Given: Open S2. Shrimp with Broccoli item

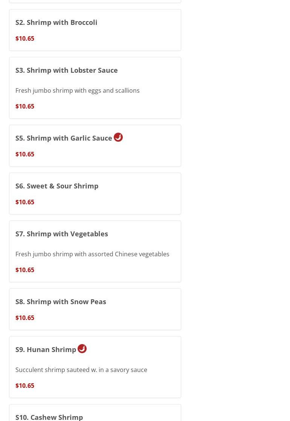Looking at the screenshot, I should pos(56,22).
